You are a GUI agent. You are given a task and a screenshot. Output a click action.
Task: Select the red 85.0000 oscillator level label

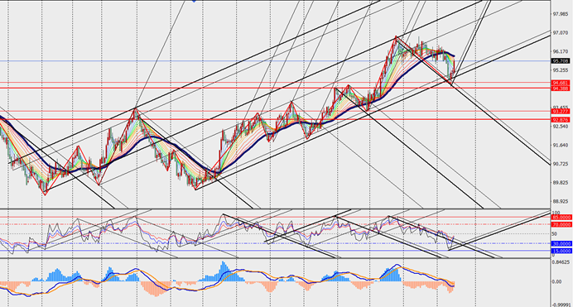point(561,217)
